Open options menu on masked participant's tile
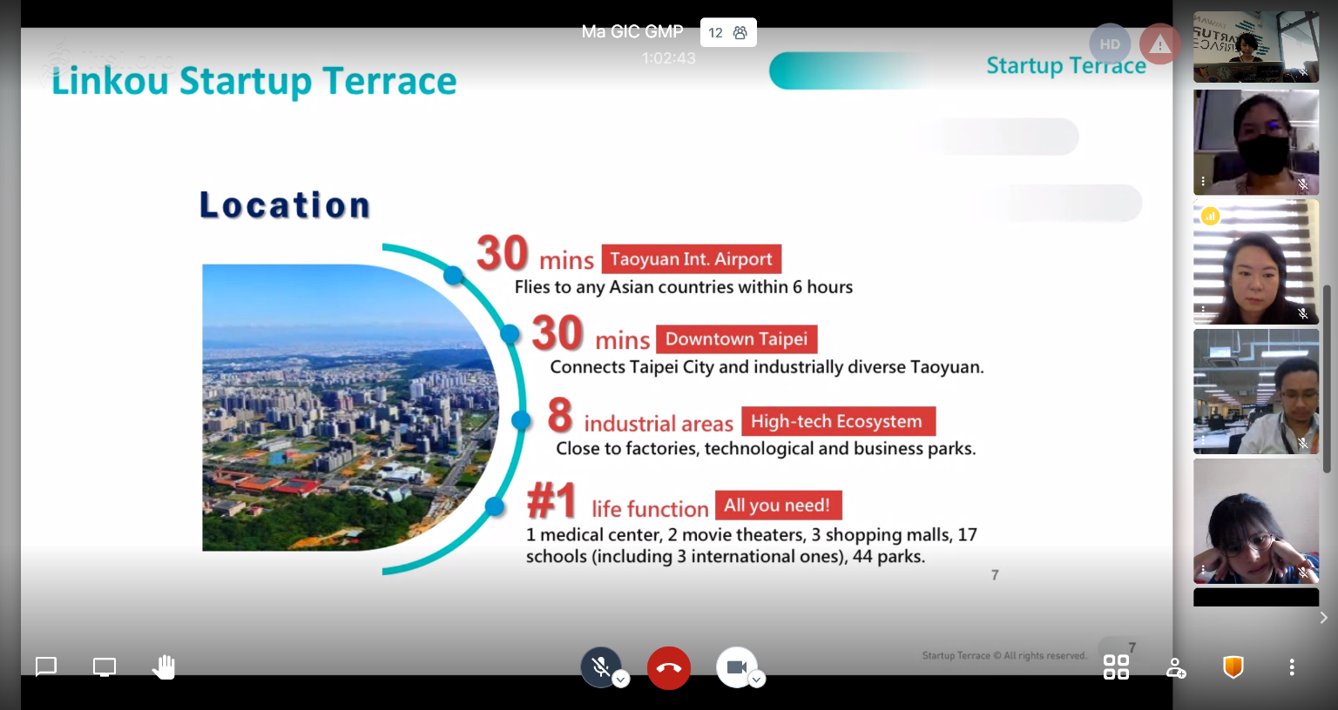Screen dimensions: 1338x710 coord(1203,182)
